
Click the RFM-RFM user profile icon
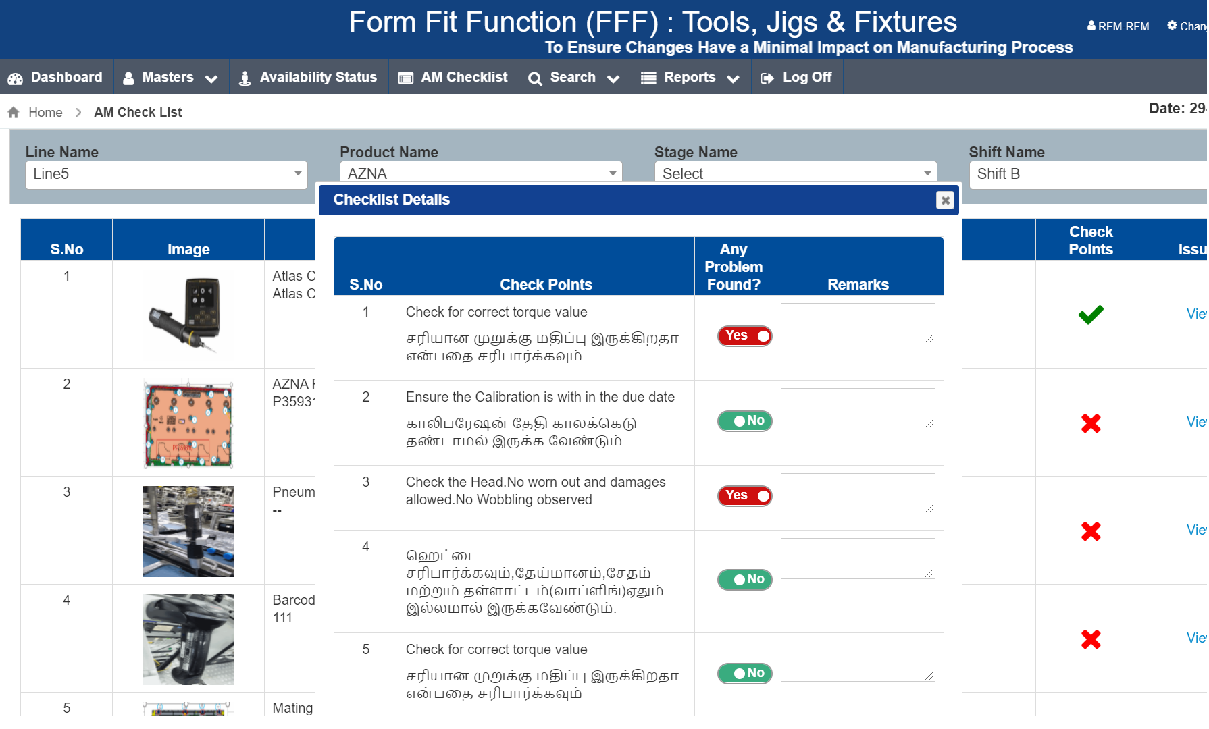[x=1091, y=26]
